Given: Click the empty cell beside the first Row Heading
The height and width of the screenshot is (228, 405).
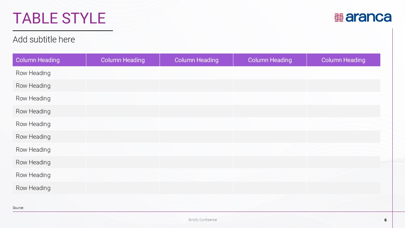Looking at the screenshot, I should 123,73.
